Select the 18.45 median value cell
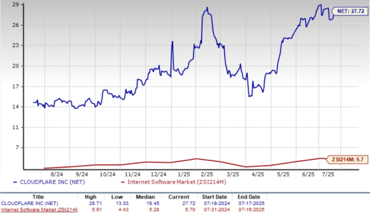 point(153,203)
